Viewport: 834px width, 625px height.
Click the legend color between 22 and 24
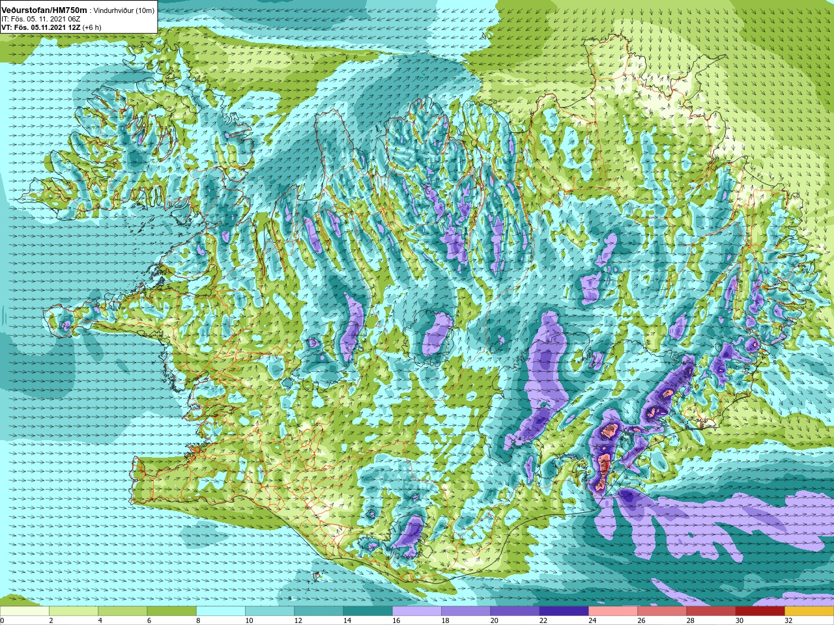(564, 611)
